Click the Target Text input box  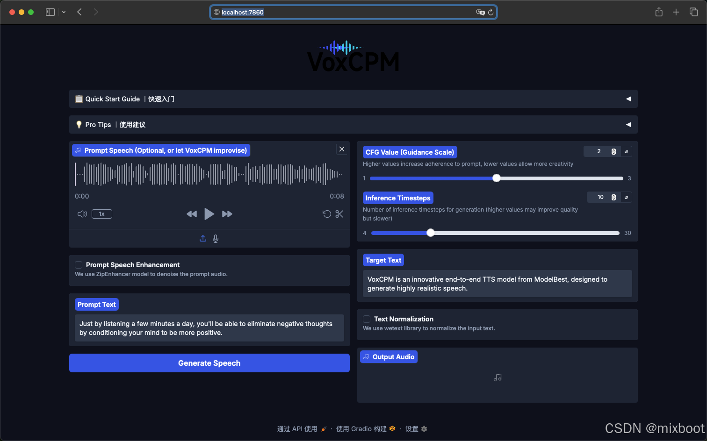point(498,284)
